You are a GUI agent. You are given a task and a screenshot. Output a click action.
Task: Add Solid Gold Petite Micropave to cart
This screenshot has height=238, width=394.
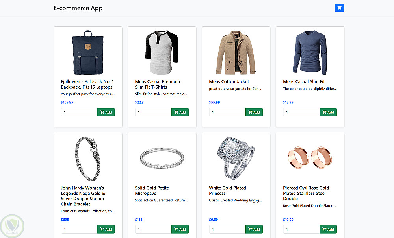pyautogui.click(x=180, y=229)
